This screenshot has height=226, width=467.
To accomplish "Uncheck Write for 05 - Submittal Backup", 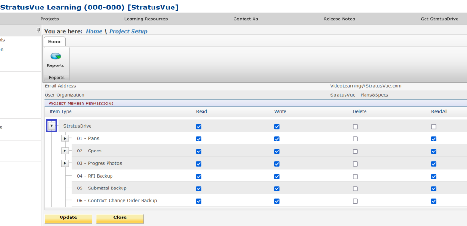I will pyautogui.click(x=277, y=188).
